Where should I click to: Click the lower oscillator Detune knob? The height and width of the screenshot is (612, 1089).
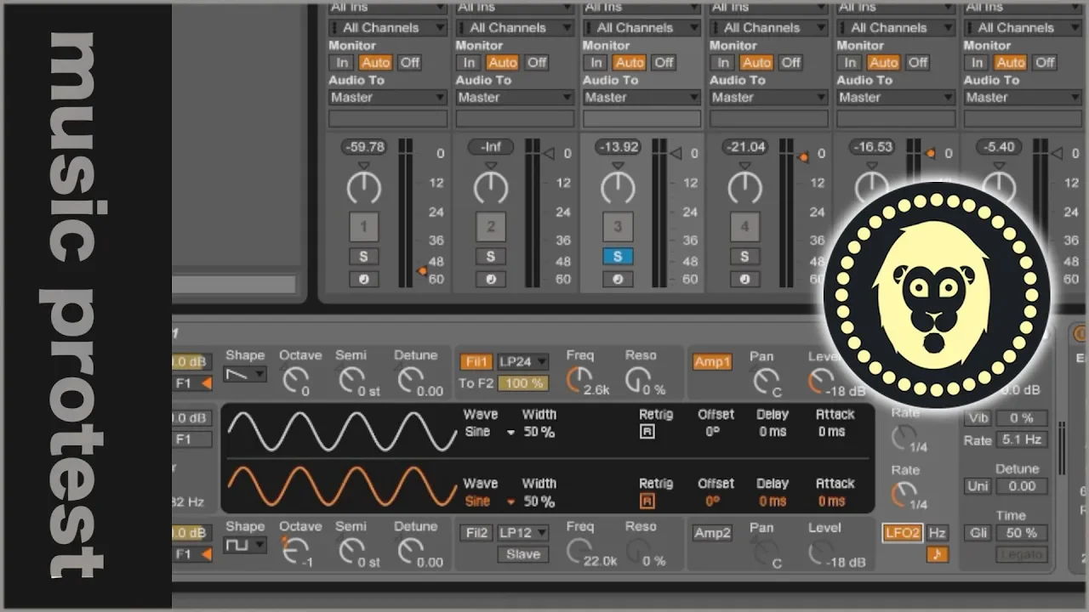(x=410, y=550)
